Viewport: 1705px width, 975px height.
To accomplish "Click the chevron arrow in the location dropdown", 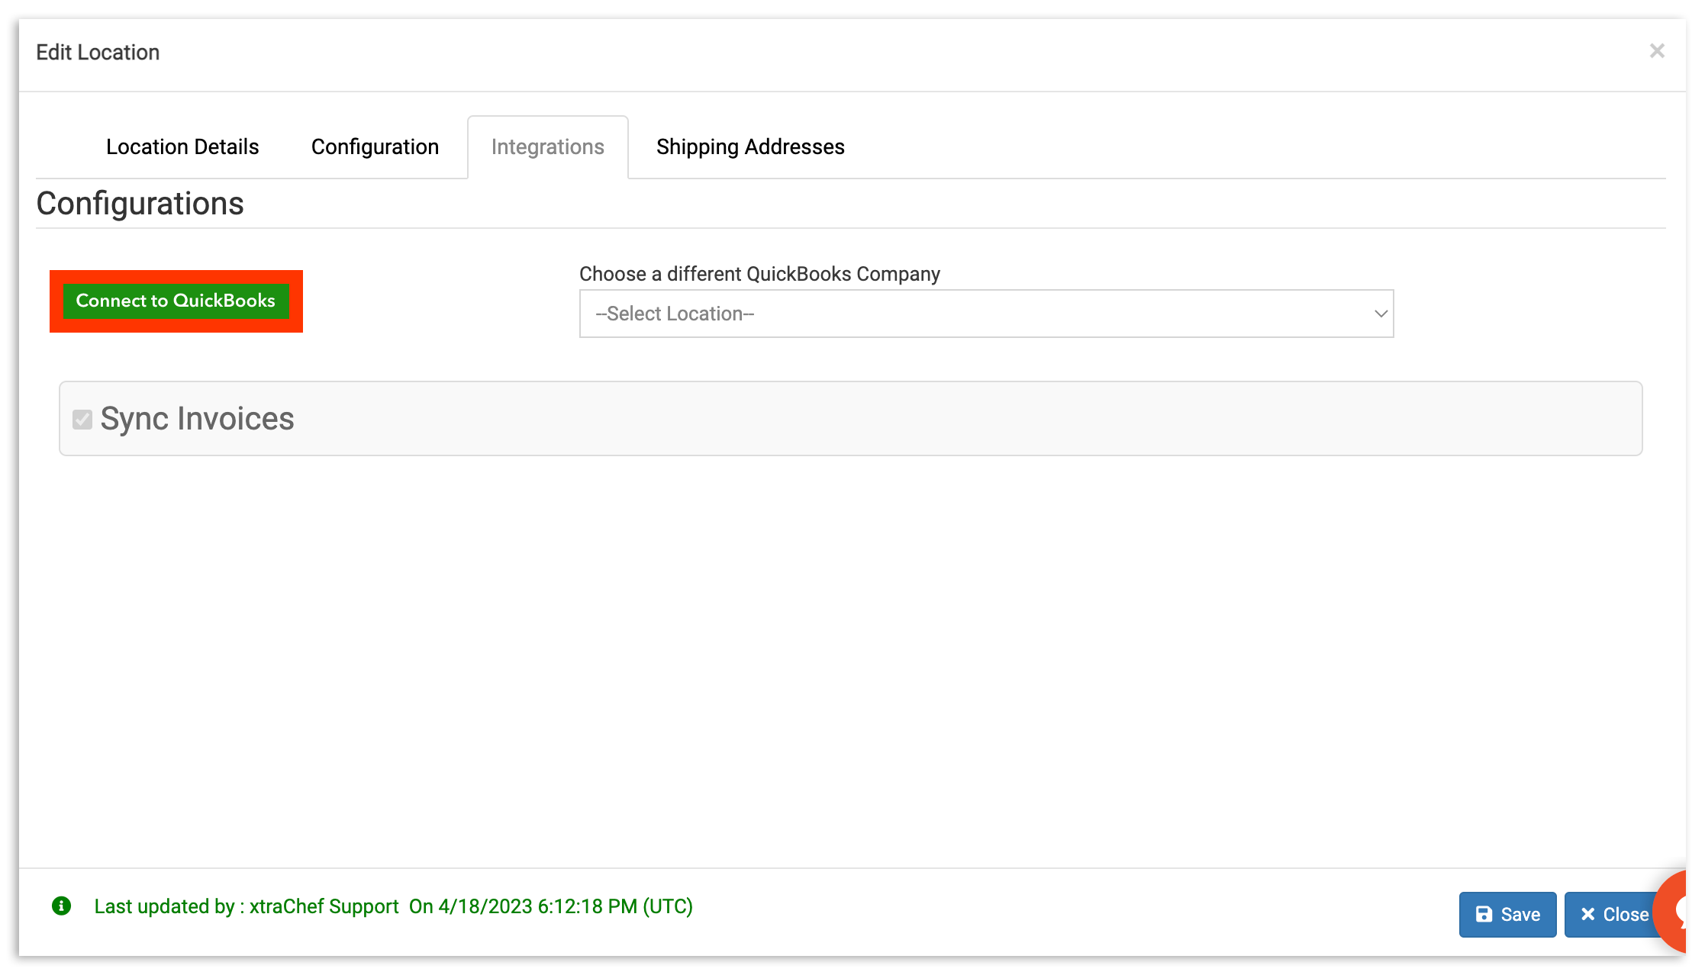I will click(x=1380, y=314).
